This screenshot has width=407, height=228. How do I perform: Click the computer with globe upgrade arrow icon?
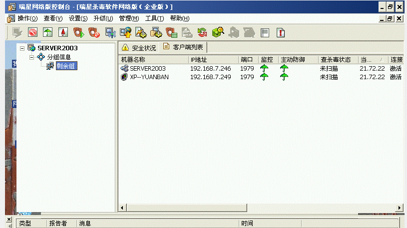click(x=126, y=33)
